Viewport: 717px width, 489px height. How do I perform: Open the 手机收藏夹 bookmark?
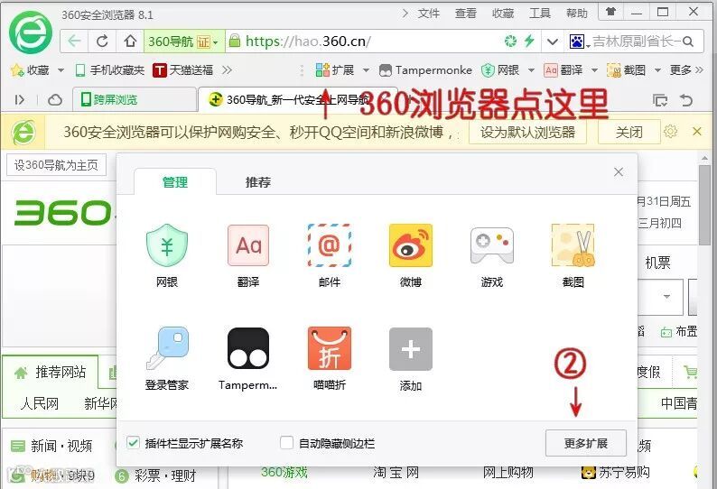(110, 70)
